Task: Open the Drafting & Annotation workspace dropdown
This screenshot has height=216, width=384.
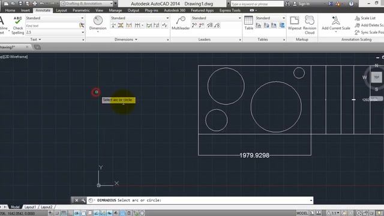Action: click(87, 4)
